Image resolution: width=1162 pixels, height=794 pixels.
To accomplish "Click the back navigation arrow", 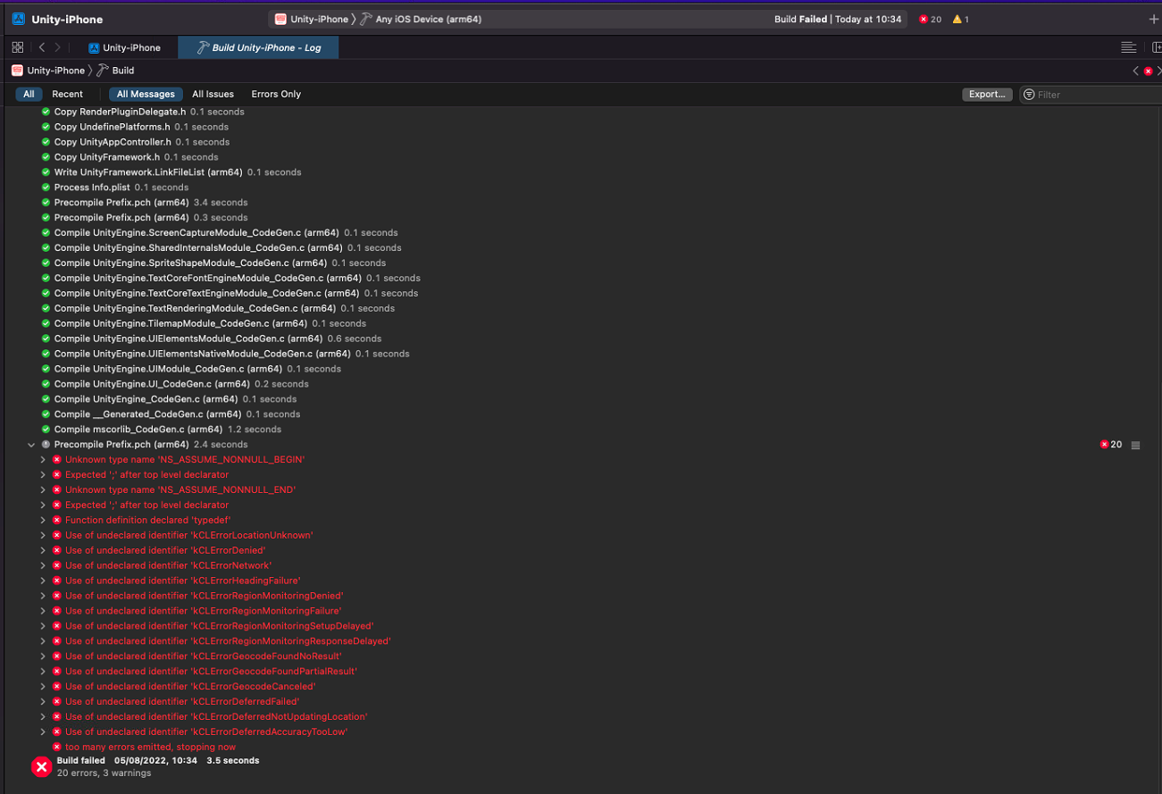I will [41, 46].
